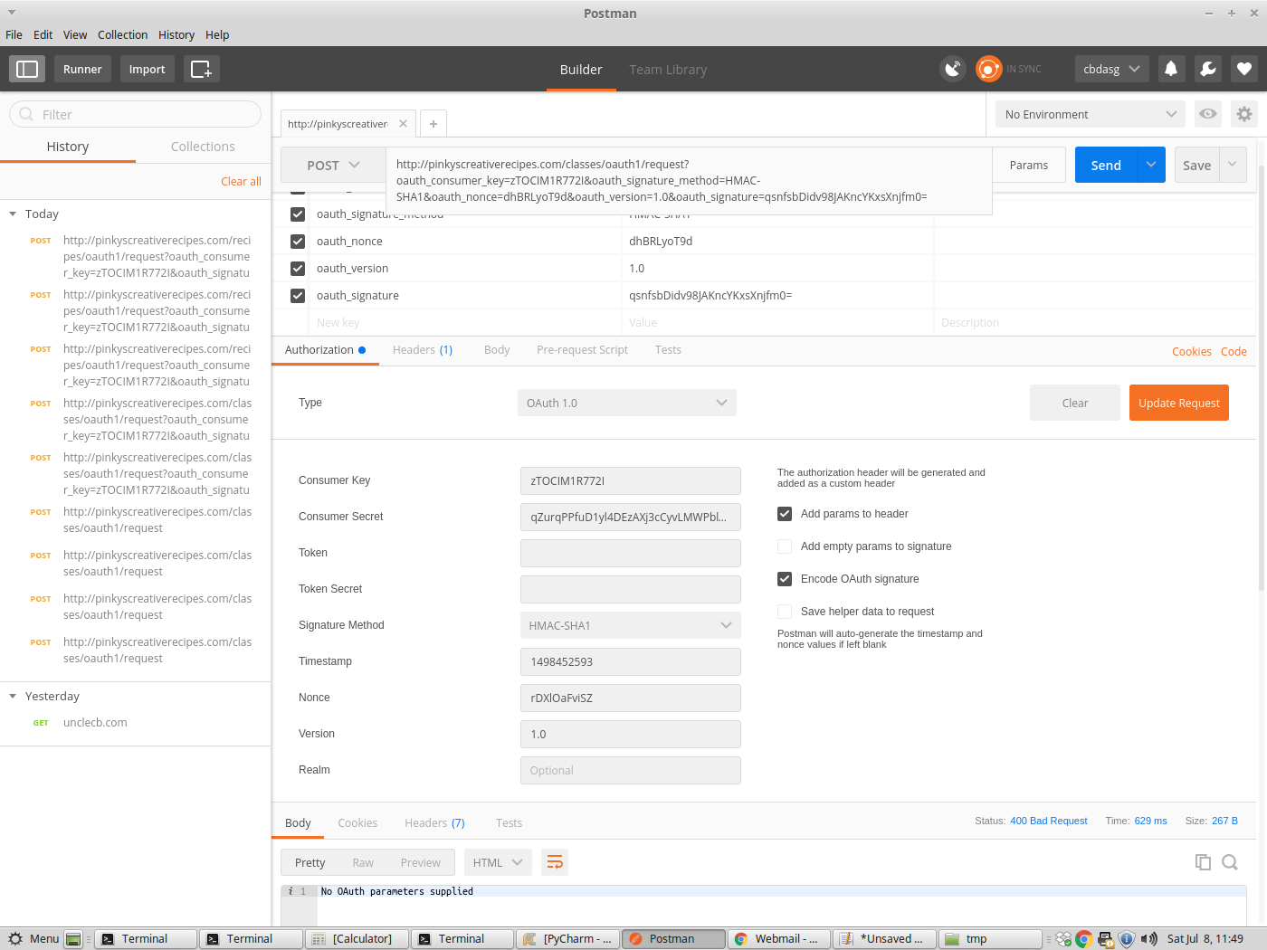Open Postman settings via wrench icon
This screenshot has height=950, width=1267.
click(1208, 68)
